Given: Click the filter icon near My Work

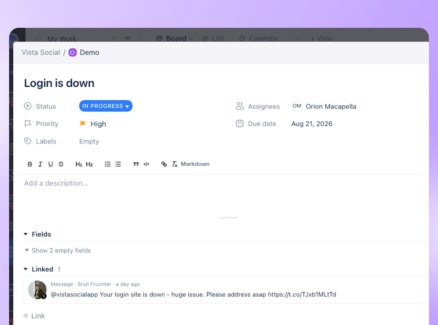Looking at the screenshot, I should (127, 39).
